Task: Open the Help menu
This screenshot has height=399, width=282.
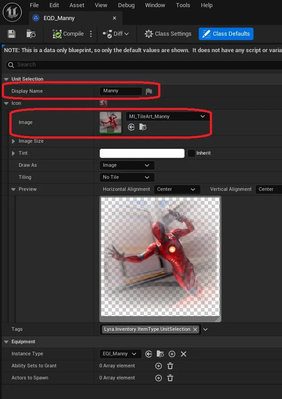Action: point(206,5)
